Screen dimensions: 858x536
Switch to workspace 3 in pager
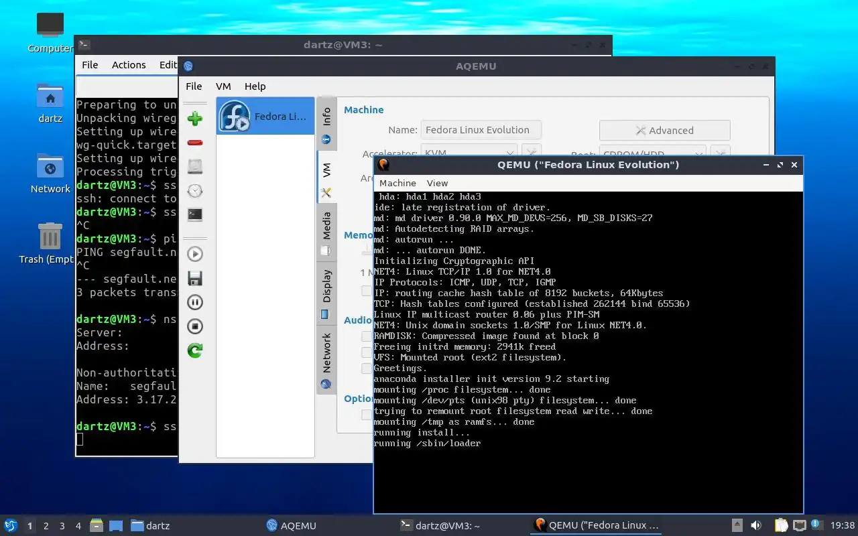[62, 526]
